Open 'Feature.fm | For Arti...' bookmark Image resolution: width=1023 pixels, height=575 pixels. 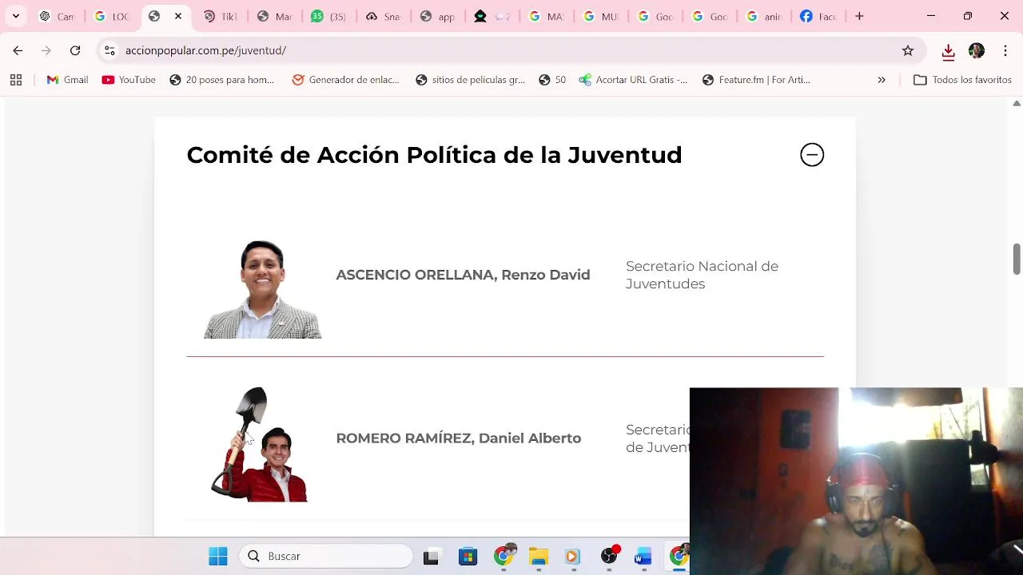(x=756, y=80)
